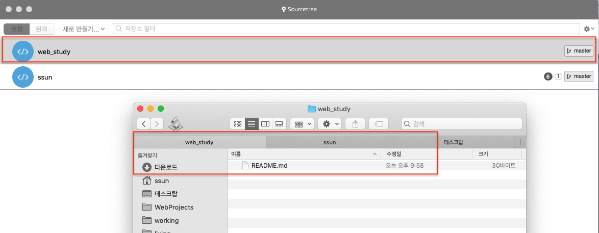599x233 pixels.
Task: Select the web_study repository row
Action: pyautogui.click(x=298, y=51)
